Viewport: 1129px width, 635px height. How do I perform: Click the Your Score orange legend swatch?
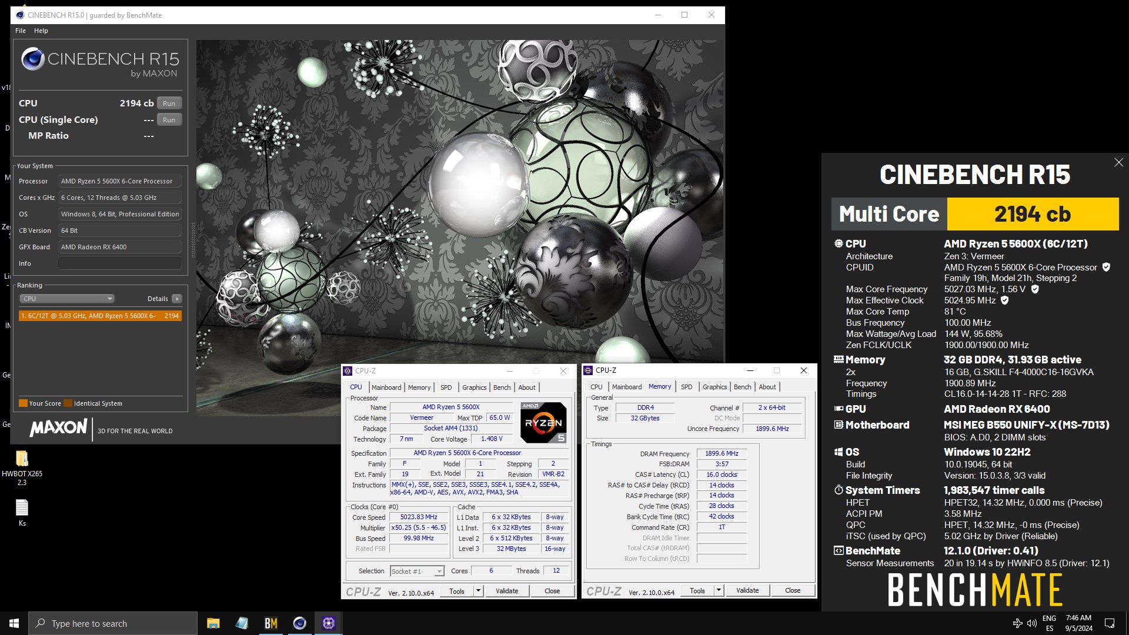click(23, 403)
